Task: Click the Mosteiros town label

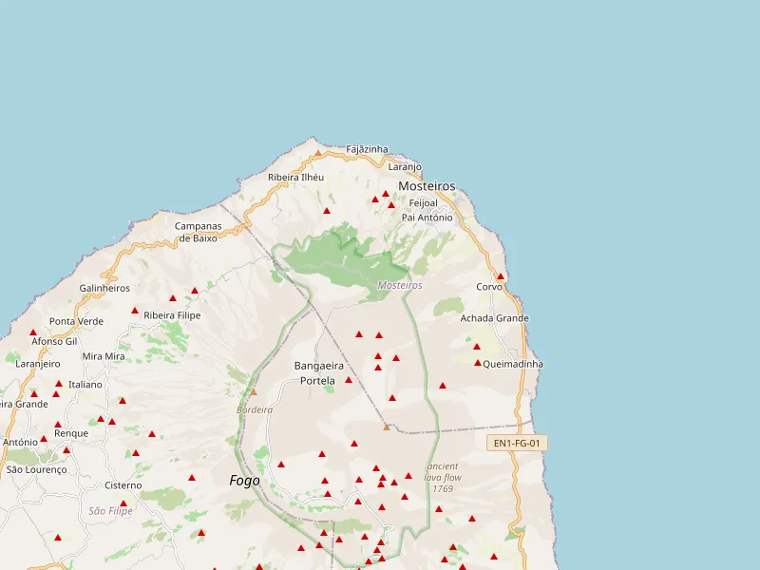Action: point(427,186)
